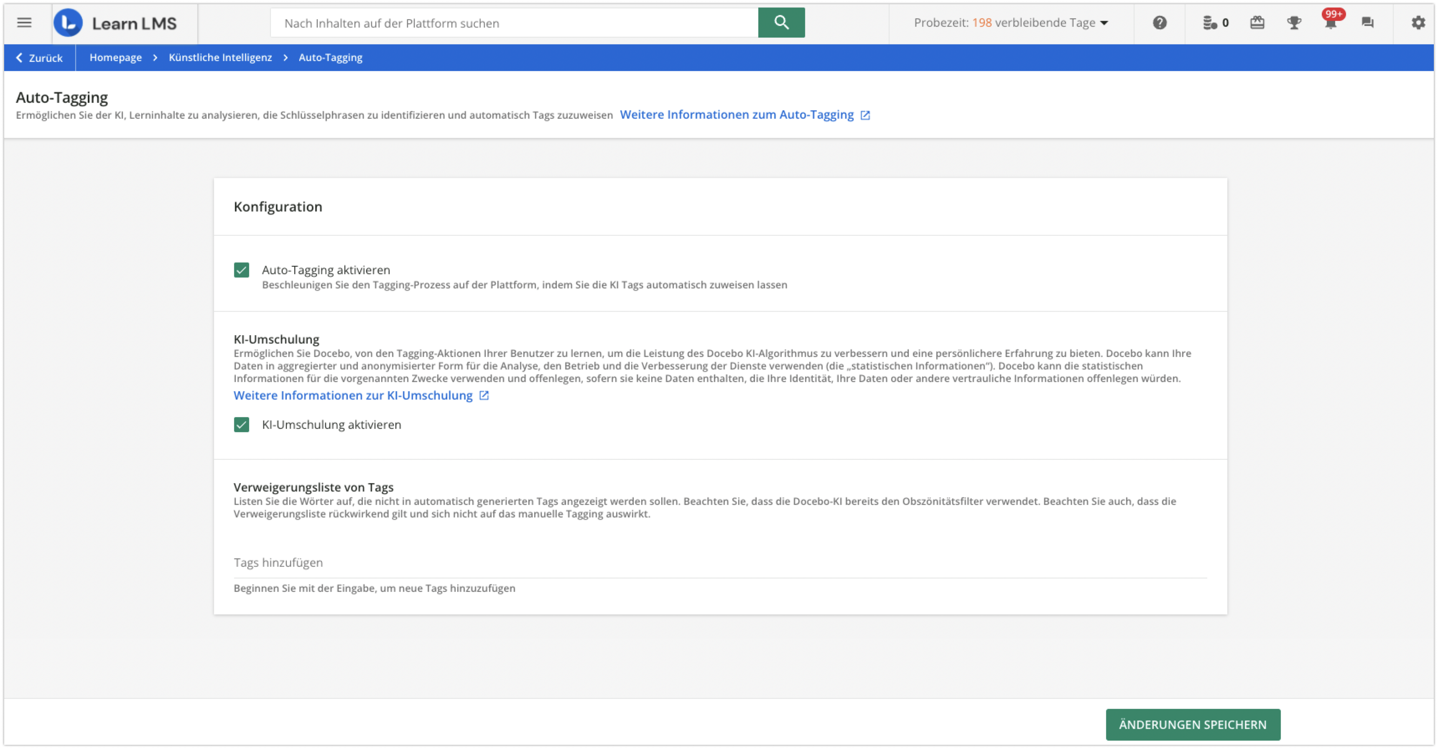Focus the platform search input field
Screen dimensions: 1438x749
pos(514,23)
